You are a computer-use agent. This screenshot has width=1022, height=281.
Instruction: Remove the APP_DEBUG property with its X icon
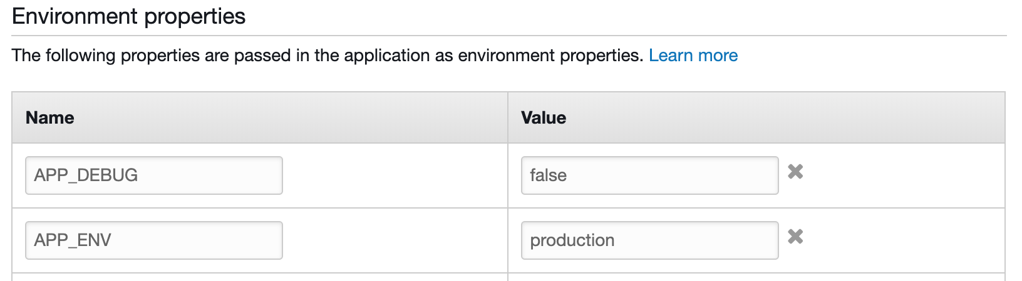(795, 172)
